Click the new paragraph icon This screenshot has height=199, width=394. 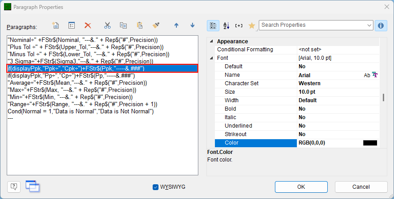[55, 25]
